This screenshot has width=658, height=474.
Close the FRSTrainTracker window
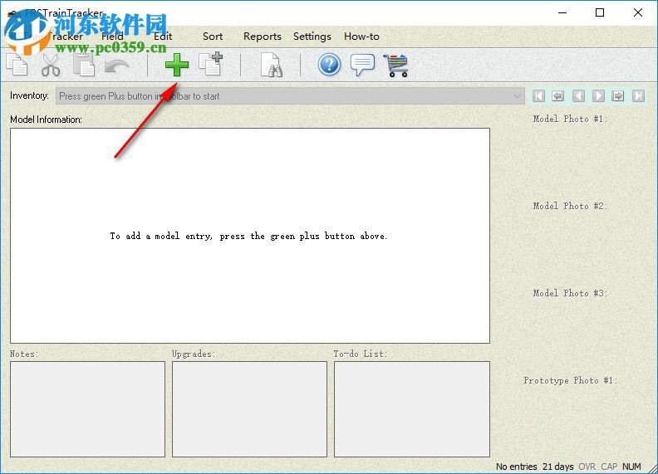point(638,12)
